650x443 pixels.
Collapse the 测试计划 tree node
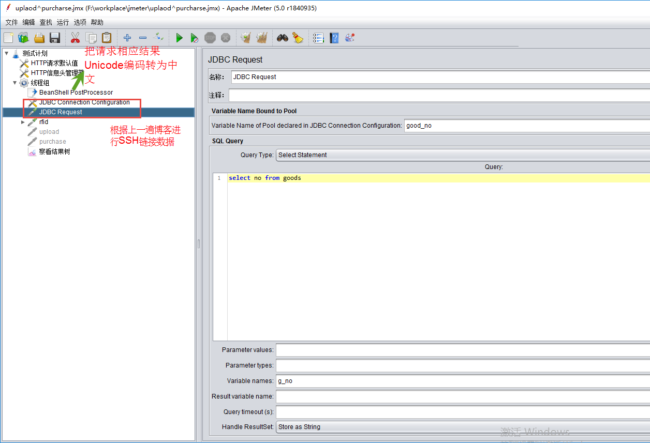(x=6, y=53)
